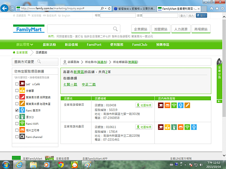The height and width of the screenshot is (169, 226).
Task: Click the FamilyMart logo
Action: 29,29
